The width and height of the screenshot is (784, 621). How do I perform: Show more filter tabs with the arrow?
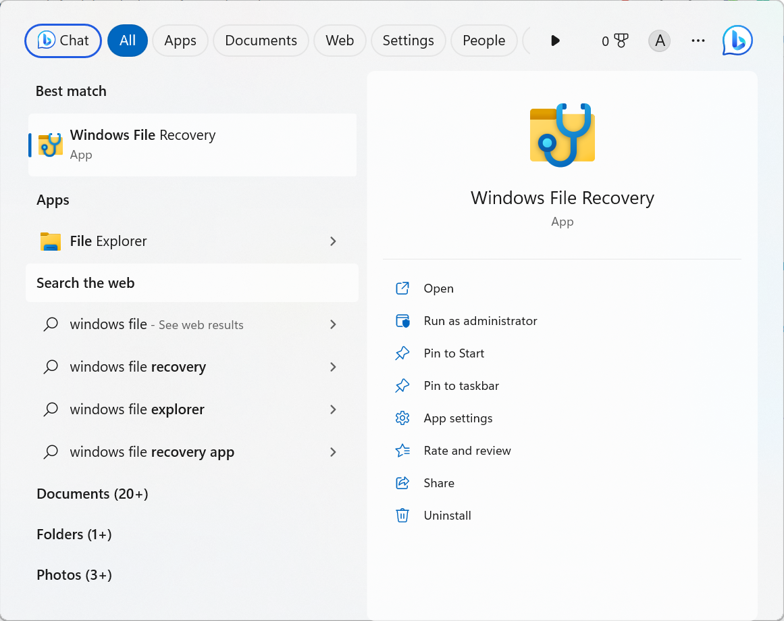555,41
